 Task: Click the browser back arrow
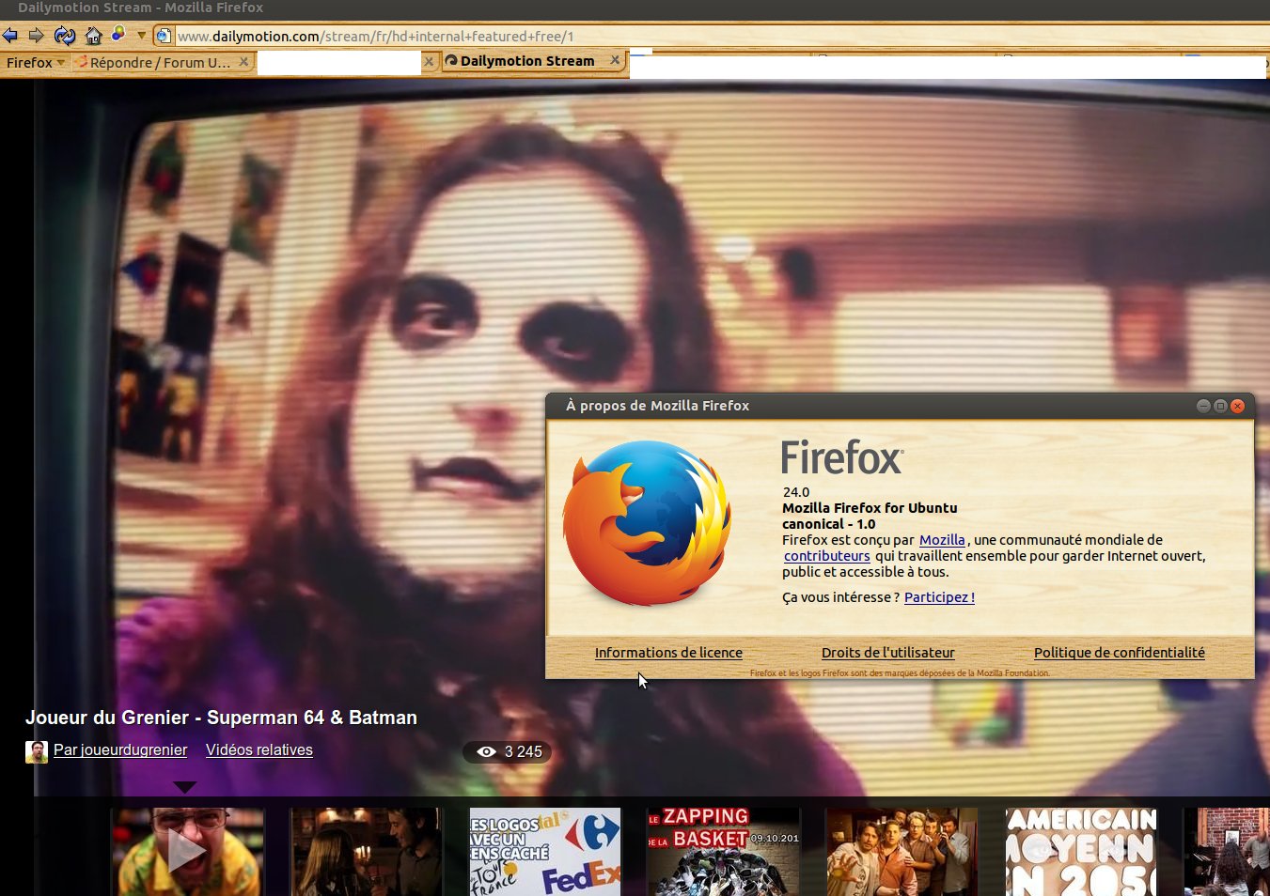tap(10, 36)
